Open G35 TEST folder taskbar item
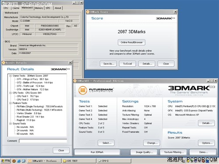The height and width of the screenshot is (164, 219). click(79, 161)
